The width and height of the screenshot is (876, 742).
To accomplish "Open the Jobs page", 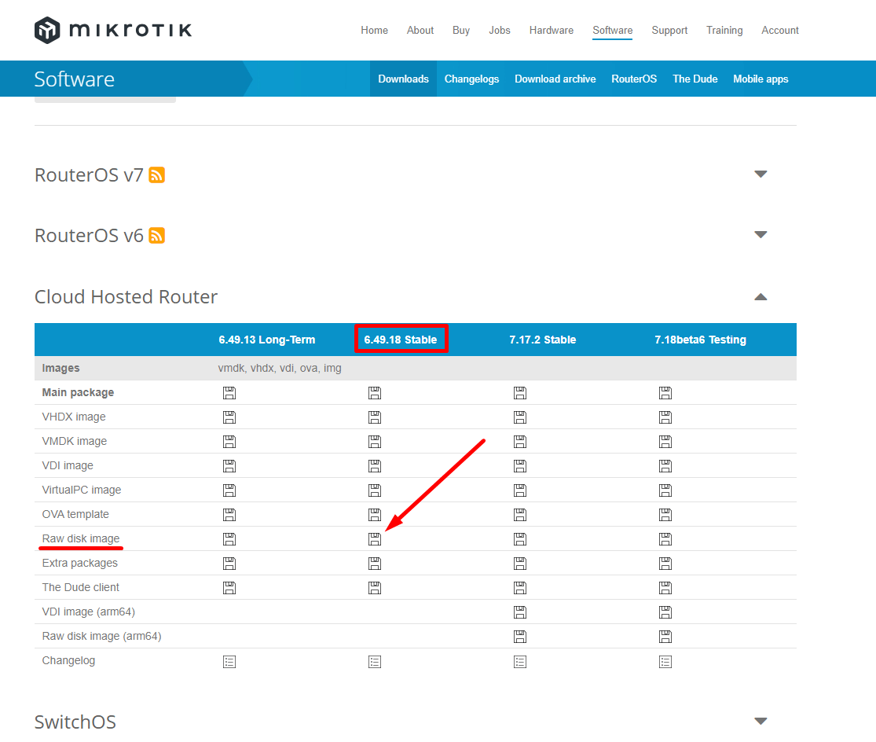I will coord(500,30).
